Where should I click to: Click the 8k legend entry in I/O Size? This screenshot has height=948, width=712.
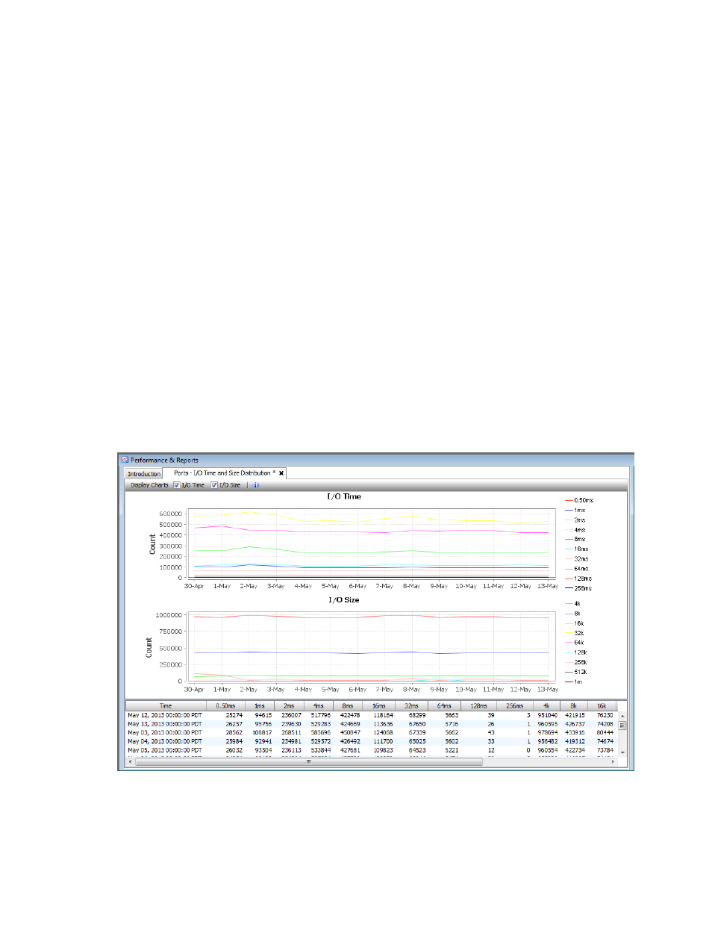(x=572, y=614)
